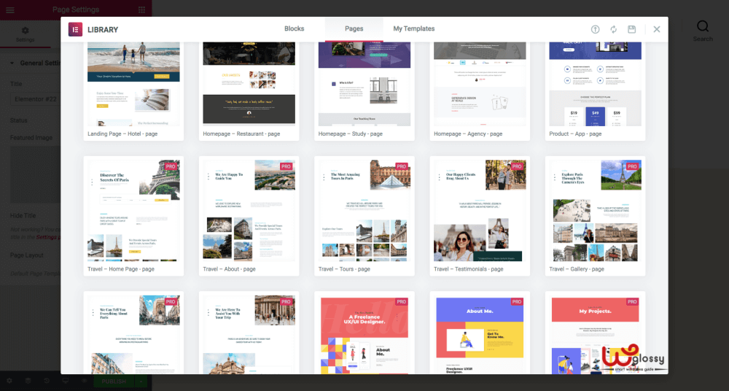Click the PRO badge on My Projects. template
The image size is (729, 391).
(632, 301)
